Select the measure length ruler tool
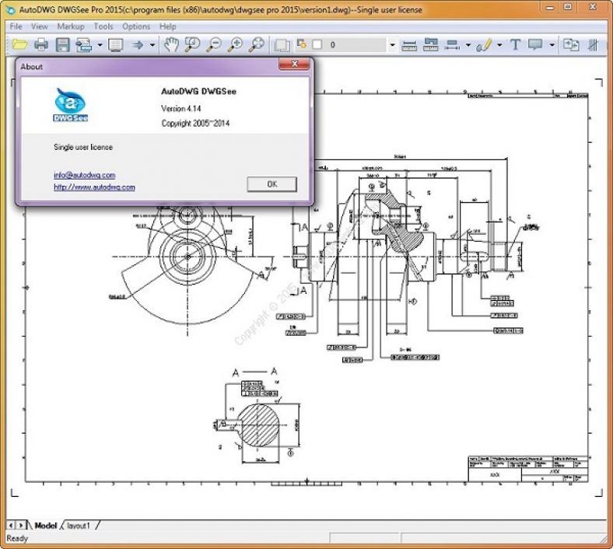The height and width of the screenshot is (549, 613). click(409, 45)
